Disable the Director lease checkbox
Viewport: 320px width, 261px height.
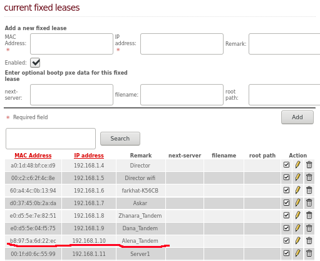click(286, 165)
